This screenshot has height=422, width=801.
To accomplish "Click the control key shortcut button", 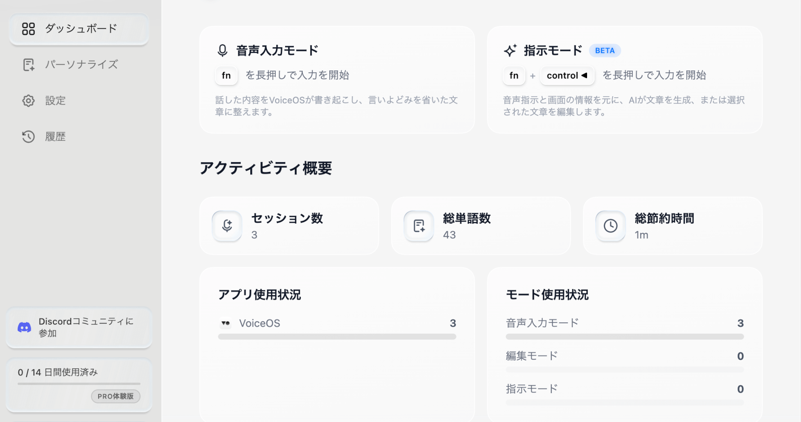I will coord(567,75).
